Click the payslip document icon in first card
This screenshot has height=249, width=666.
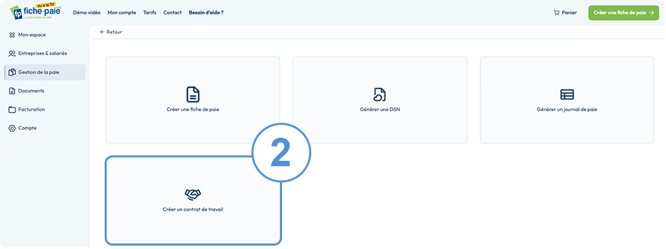tap(193, 94)
